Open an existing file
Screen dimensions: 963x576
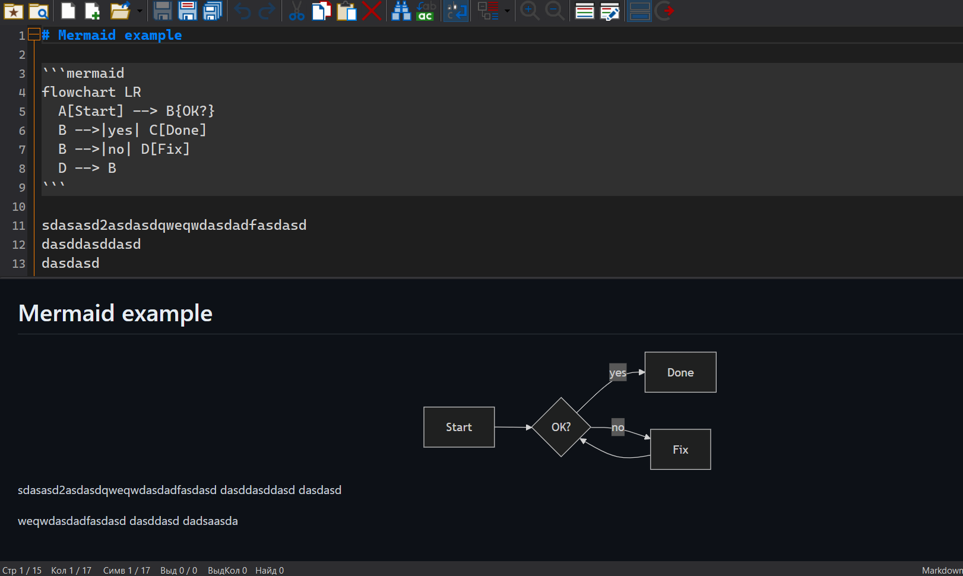click(120, 11)
